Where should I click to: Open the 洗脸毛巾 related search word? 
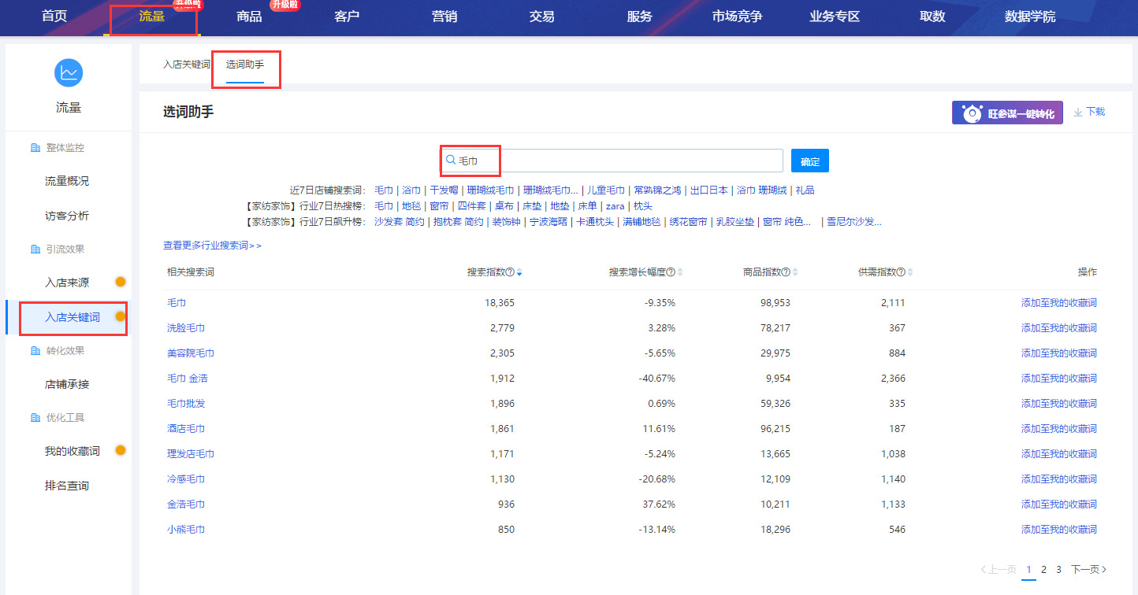point(186,327)
